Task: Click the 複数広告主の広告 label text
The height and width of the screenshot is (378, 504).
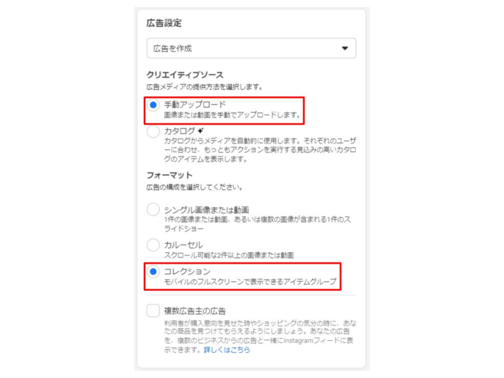Action: pos(195,311)
